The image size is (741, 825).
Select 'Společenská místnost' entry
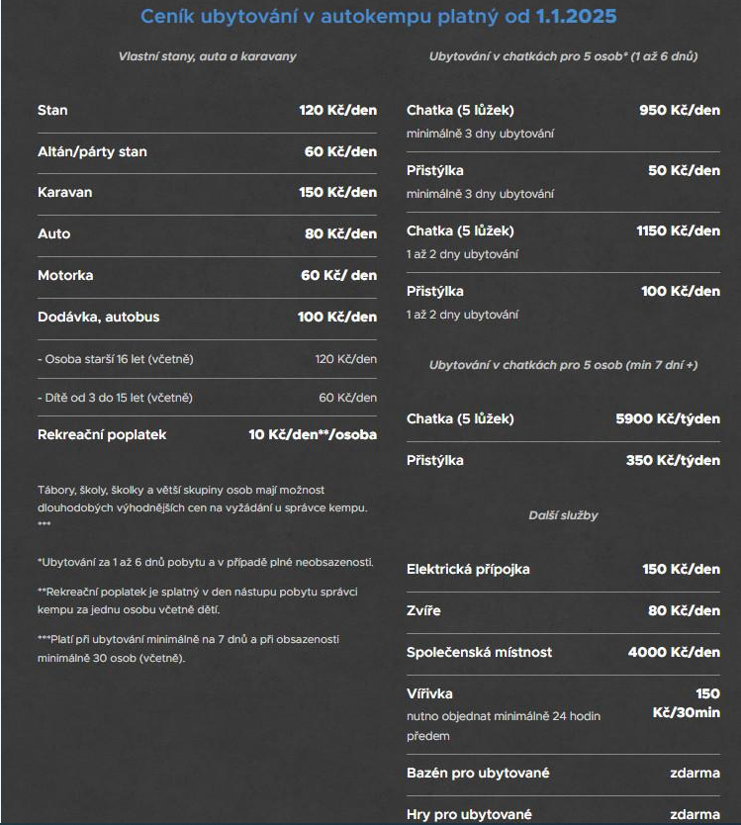[479, 653]
